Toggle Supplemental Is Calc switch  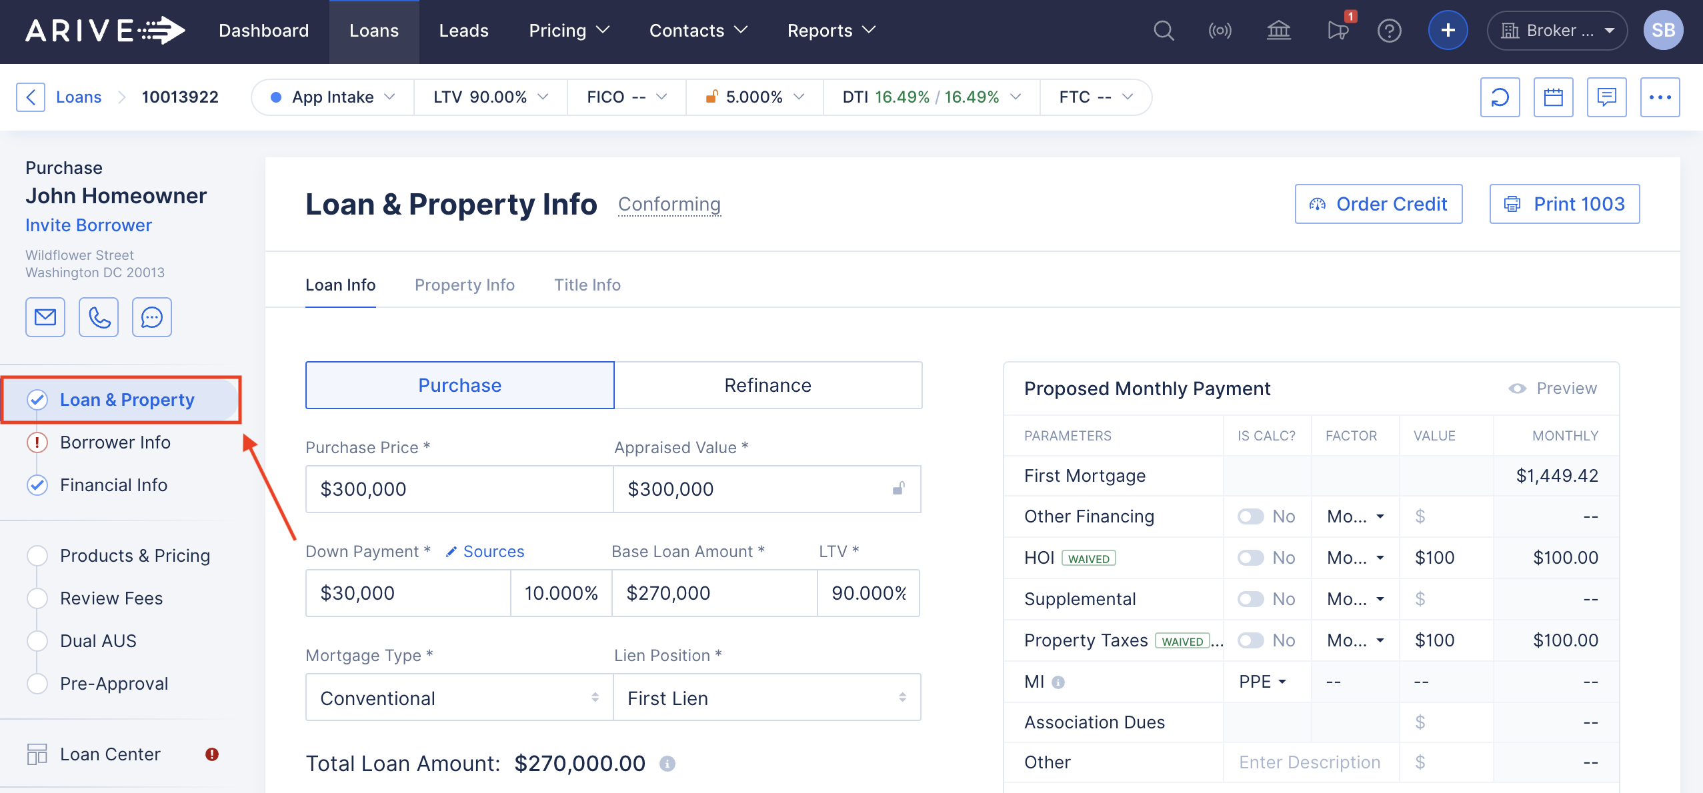[1250, 599]
